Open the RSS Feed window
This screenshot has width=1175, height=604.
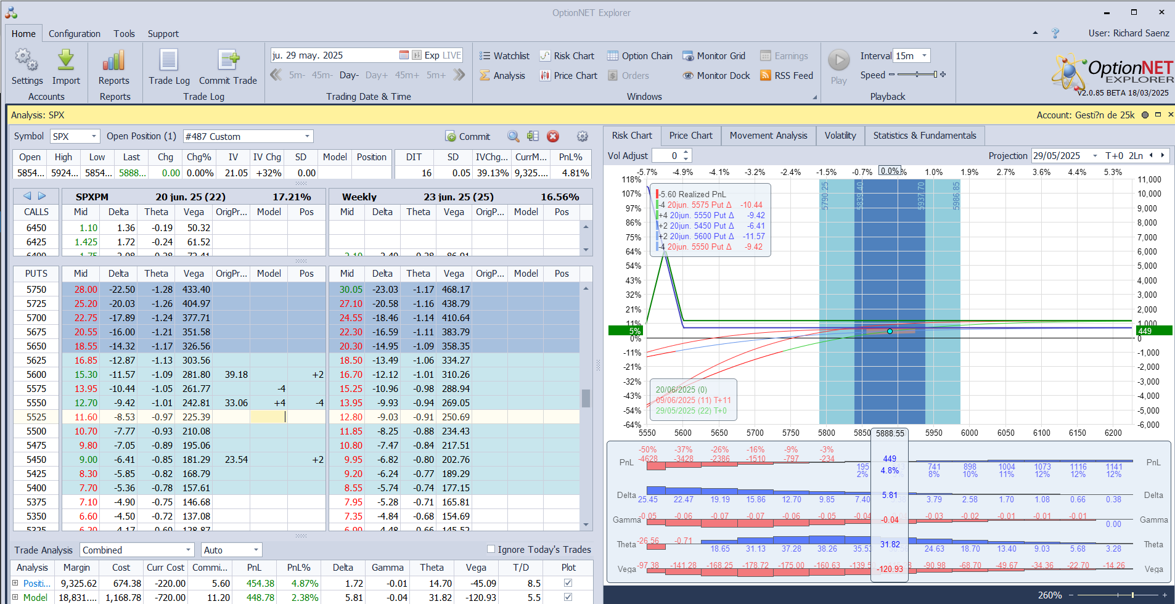tap(787, 76)
